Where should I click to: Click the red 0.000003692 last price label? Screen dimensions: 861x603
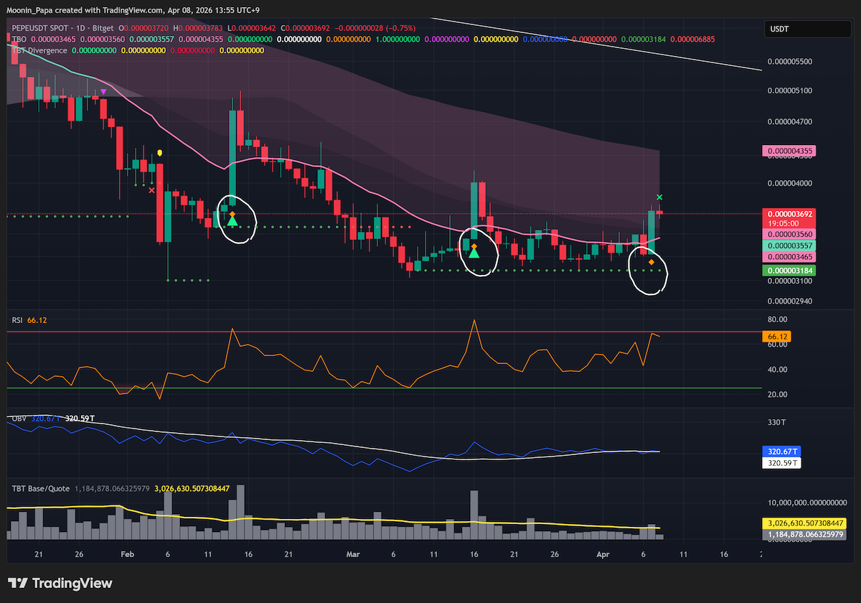pyautogui.click(x=790, y=214)
